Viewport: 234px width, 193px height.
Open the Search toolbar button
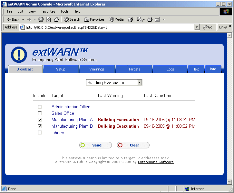click(x=72, y=19)
